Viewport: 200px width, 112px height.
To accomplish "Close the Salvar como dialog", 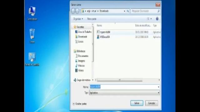I will [158, 5].
